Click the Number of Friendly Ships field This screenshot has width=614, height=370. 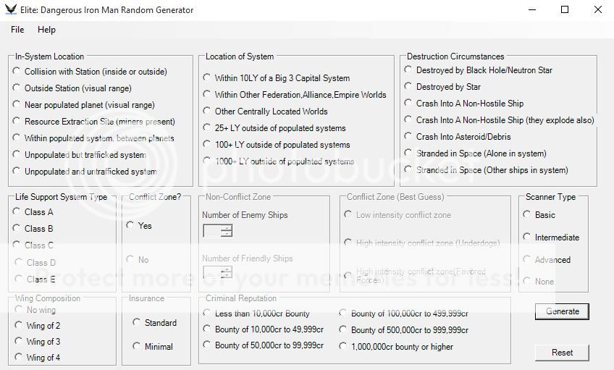click(x=212, y=272)
